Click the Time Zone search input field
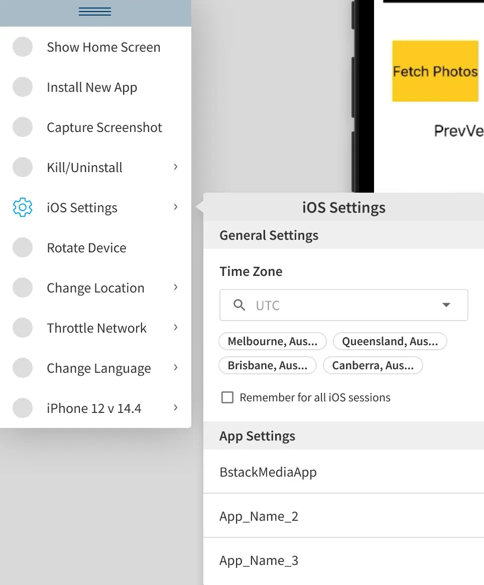Image resolution: width=484 pixels, height=585 pixels. click(341, 305)
